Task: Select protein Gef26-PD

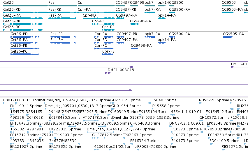Action: (25, 37)
